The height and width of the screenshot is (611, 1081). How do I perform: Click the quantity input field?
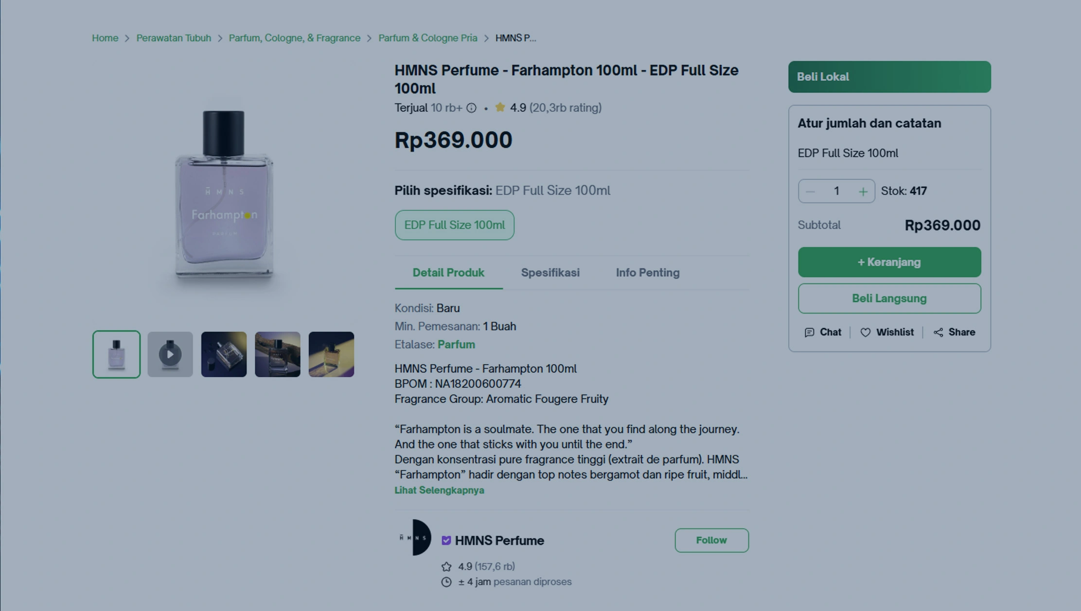point(836,191)
